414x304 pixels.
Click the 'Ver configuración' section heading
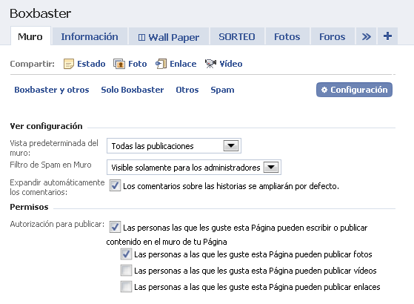point(46,126)
